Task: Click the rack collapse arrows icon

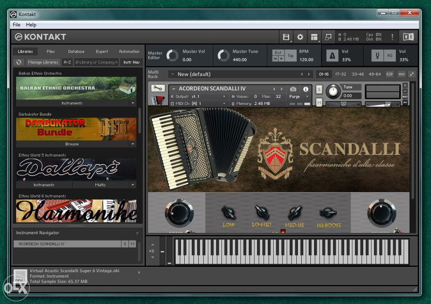Action: point(412,74)
